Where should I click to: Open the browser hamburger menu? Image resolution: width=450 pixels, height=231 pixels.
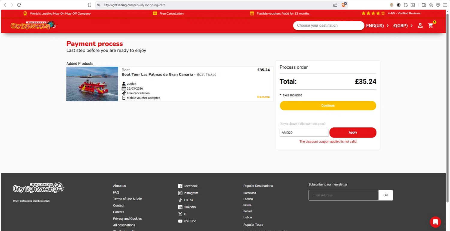445,5
